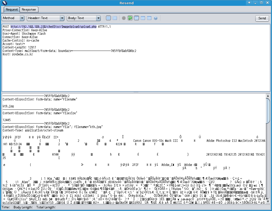272x211 pixels.
Task: Click the up-arrow window button in title bar
Action: click(x=249, y=3)
